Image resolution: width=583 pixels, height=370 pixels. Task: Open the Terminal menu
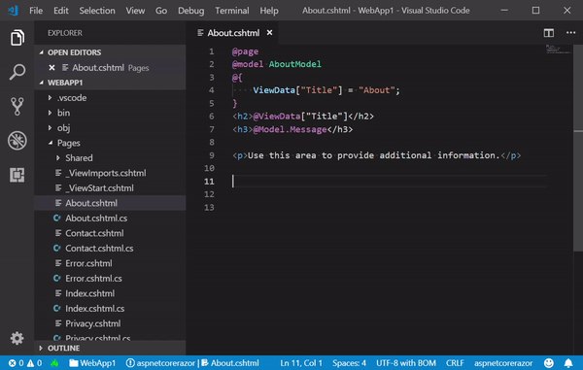(x=232, y=11)
